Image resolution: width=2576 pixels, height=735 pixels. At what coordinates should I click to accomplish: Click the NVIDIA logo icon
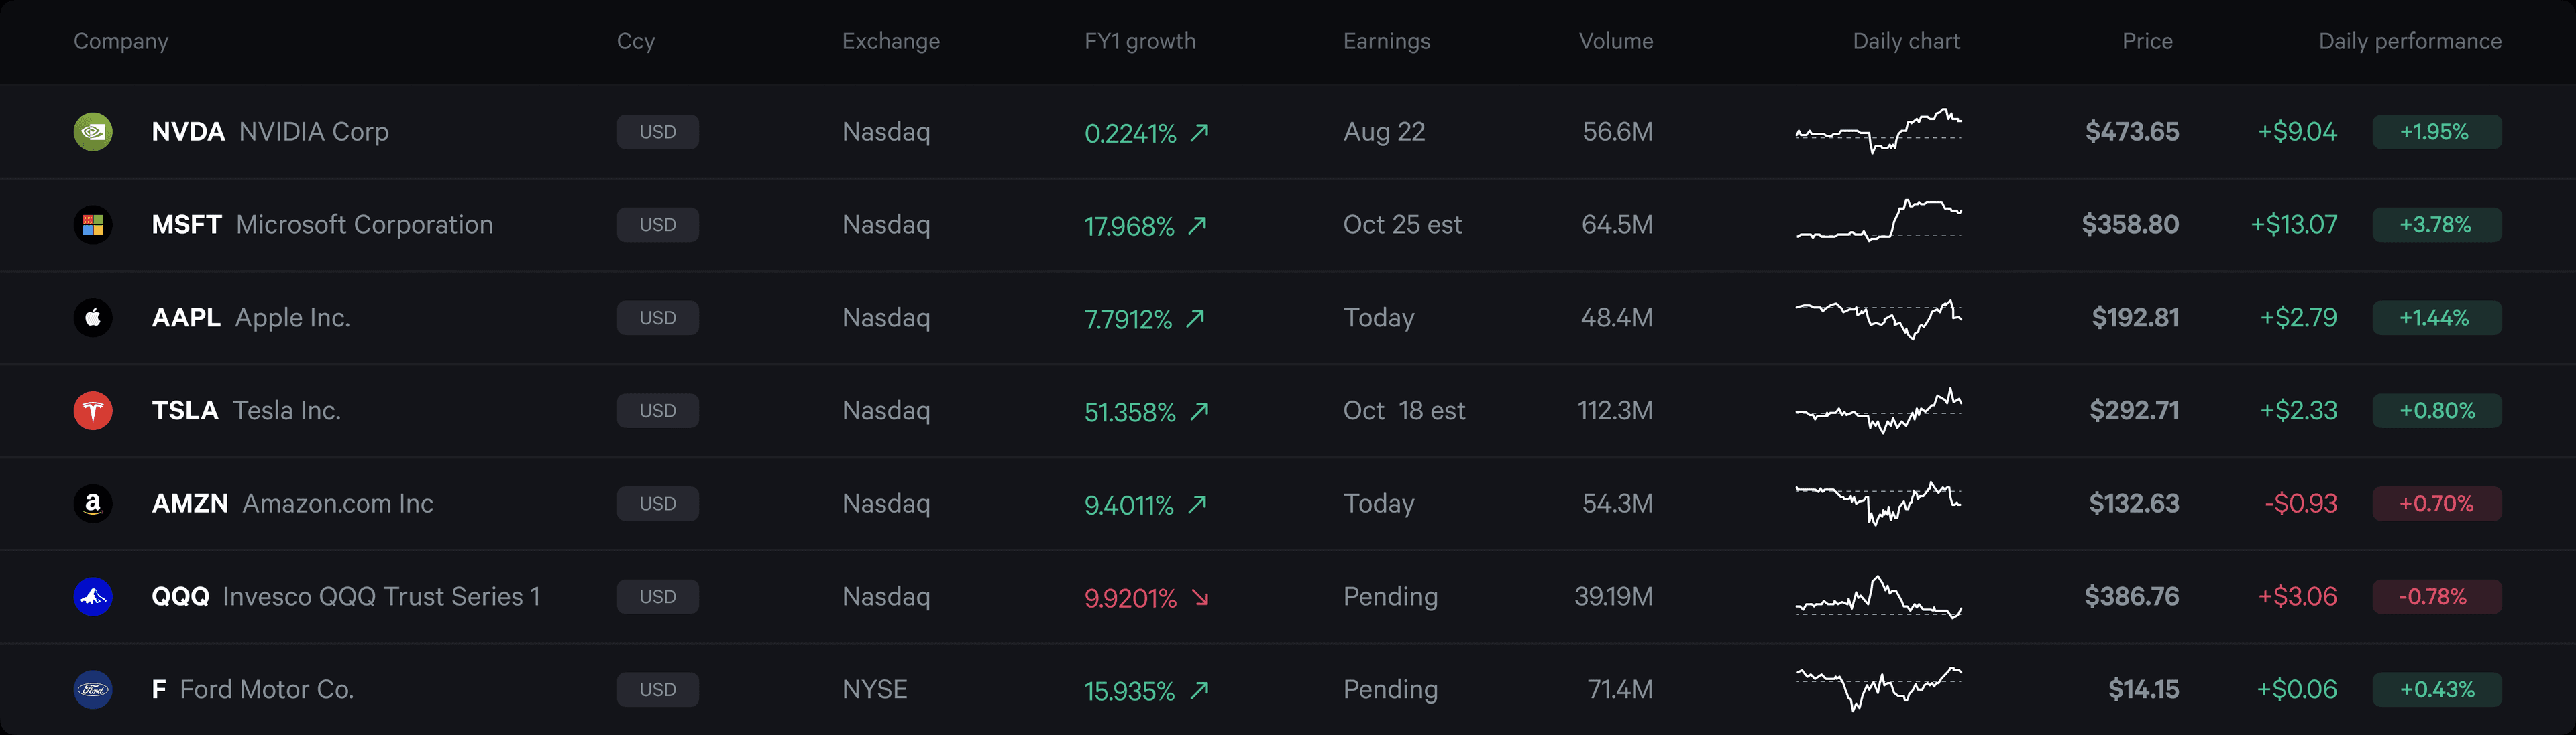coord(93,132)
